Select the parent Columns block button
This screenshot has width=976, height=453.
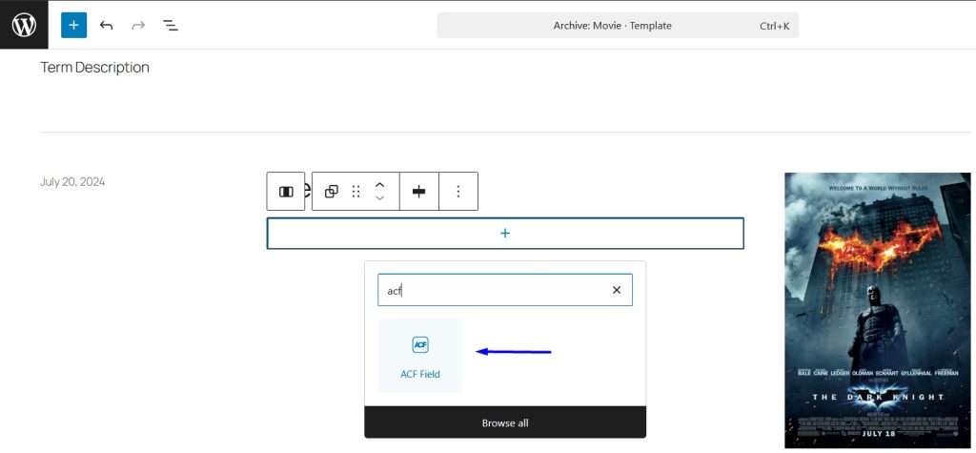point(285,192)
